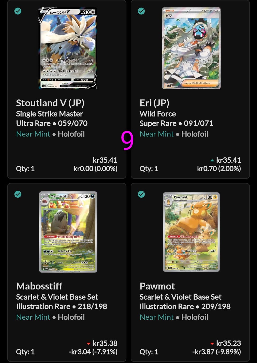Toggle the Pawmot card checkmark
Viewport: 257px width, 363px height.
pyautogui.click(x=141, y=194)
